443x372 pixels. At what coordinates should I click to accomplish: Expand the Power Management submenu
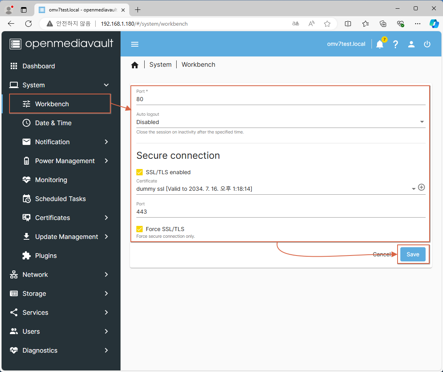(x=106, y=161)
